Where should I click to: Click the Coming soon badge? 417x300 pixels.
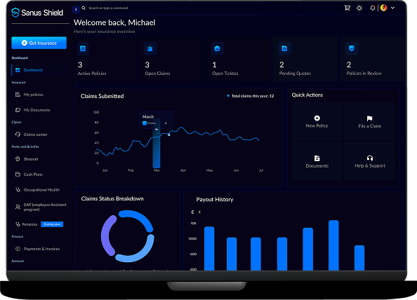pos(52,224)
